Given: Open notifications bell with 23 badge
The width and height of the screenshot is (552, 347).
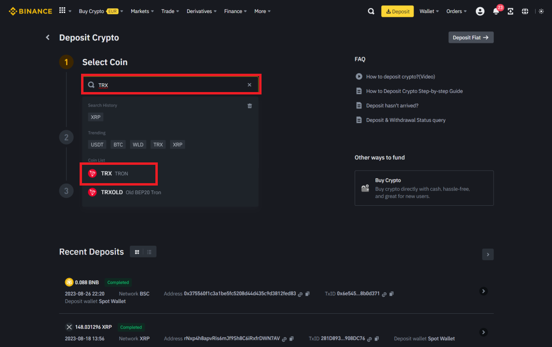Looking at the screenshot, I should pos(496,11).
